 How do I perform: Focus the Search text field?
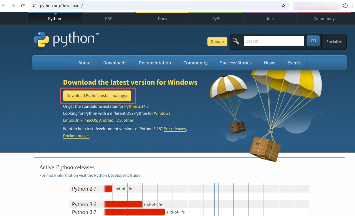[x=274, y=41]
